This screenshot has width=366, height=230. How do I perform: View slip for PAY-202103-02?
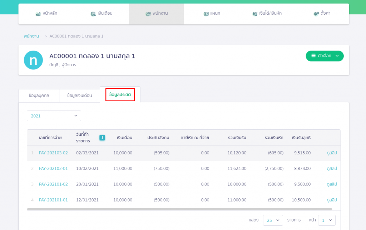[332, 153]
